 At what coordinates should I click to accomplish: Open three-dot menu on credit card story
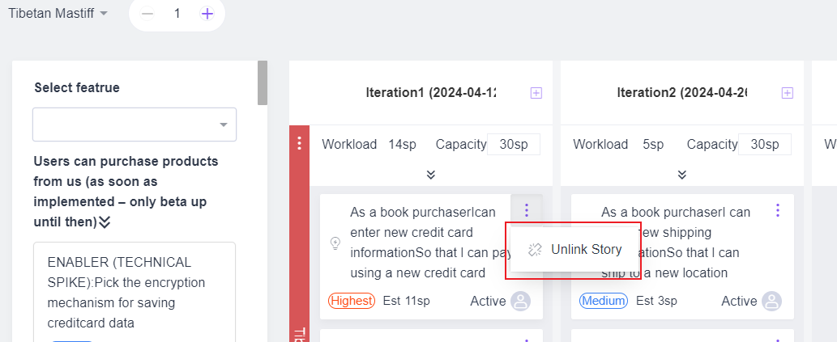pos(527,210)
